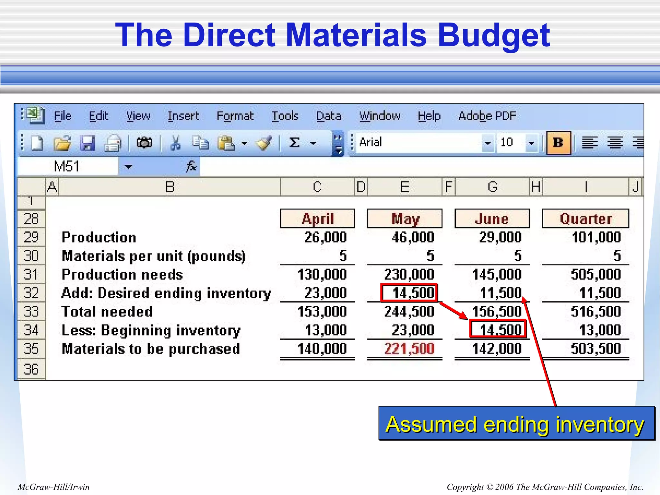Image resolution: width=660 pixels, height=495 pixels.
Task: Open the Paste options dropdown arrow
Action: (244, 143)
